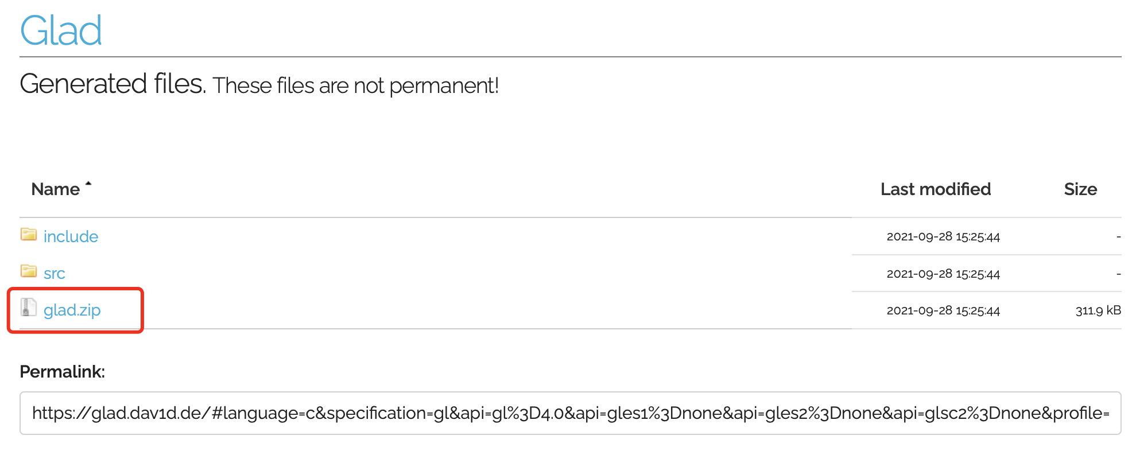Screen dimensions: 1140x451
Task: Go to the Glad title link
Action: [61, 30]
